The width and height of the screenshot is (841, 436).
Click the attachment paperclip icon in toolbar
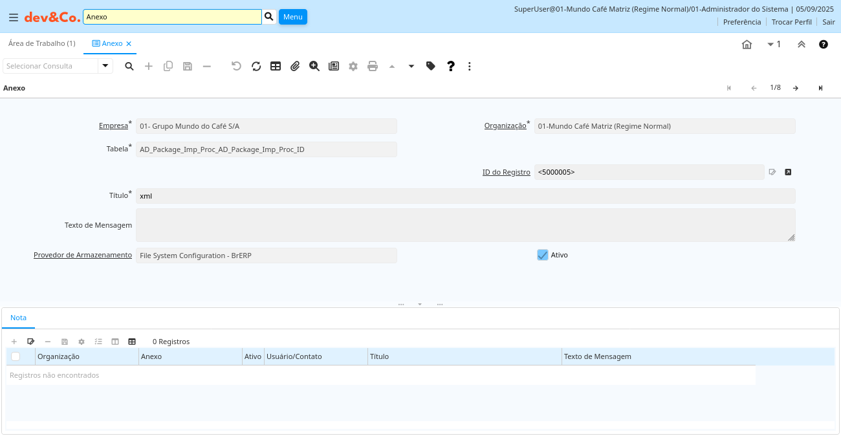tap(295, 66)
